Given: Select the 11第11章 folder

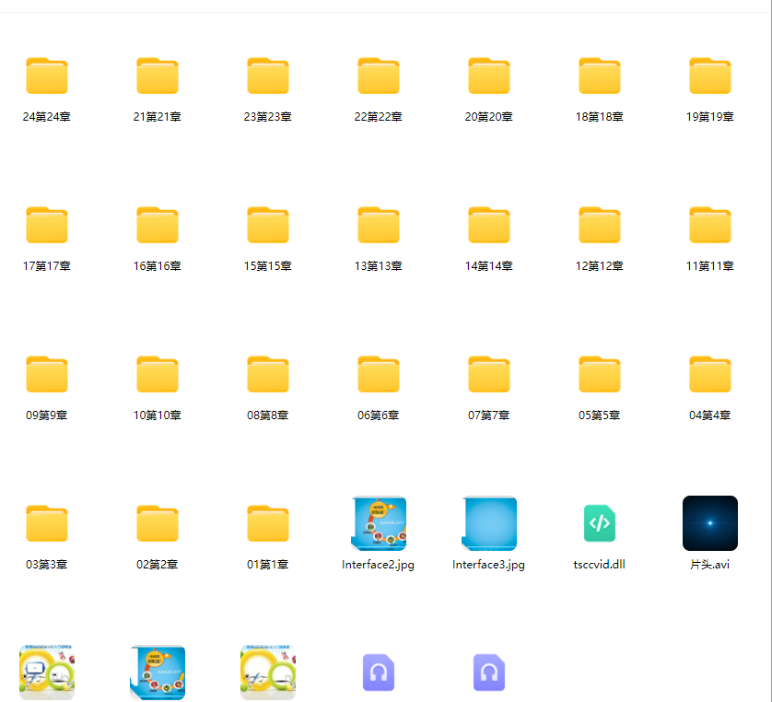Looking at the screenshot, I should pos(710,226).
